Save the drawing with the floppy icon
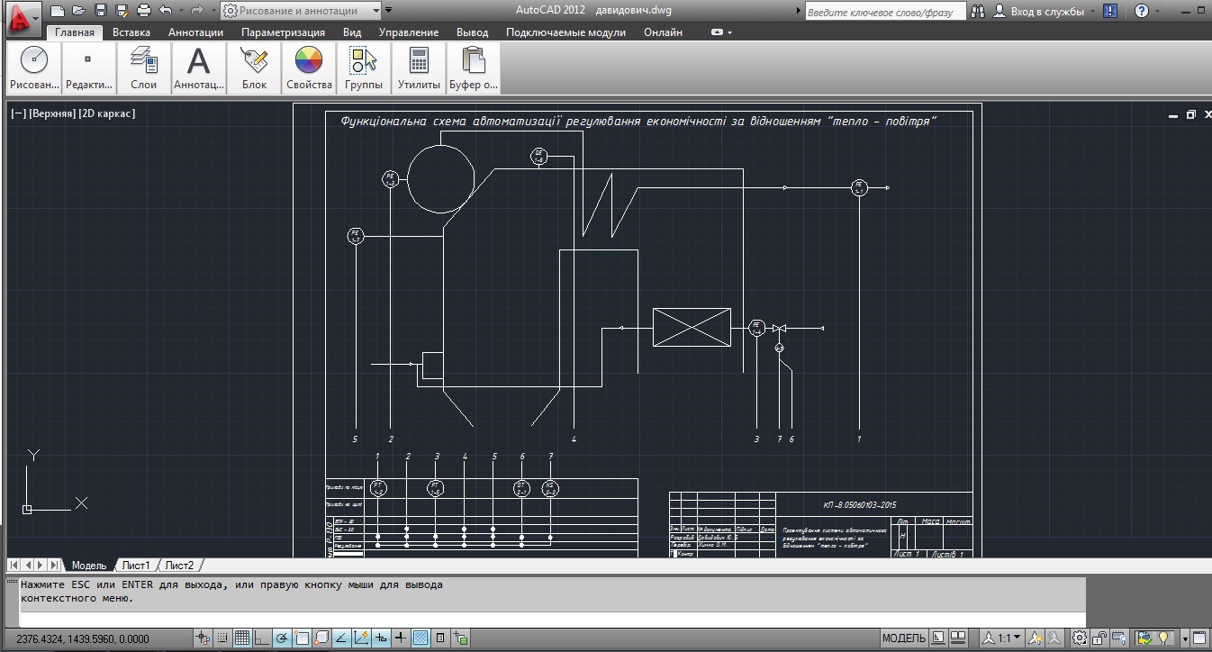The width and height of the screenshot is (1212, 652). point(100,11)
